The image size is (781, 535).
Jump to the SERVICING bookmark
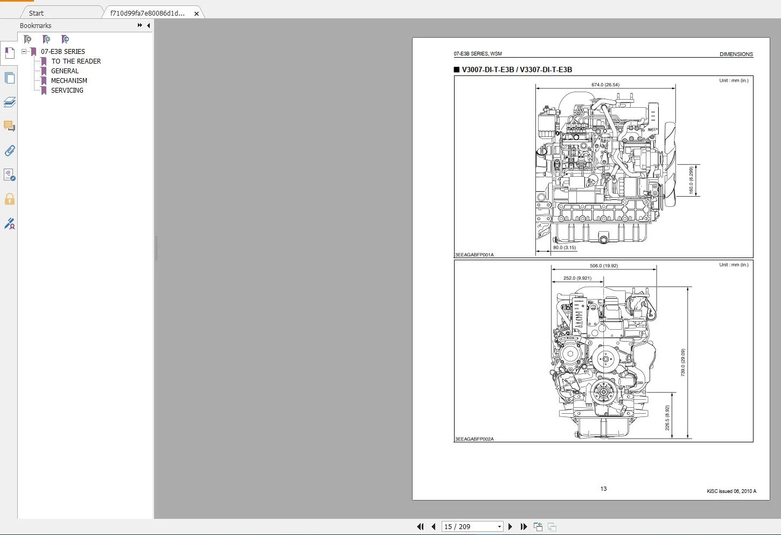coord(67,91)
